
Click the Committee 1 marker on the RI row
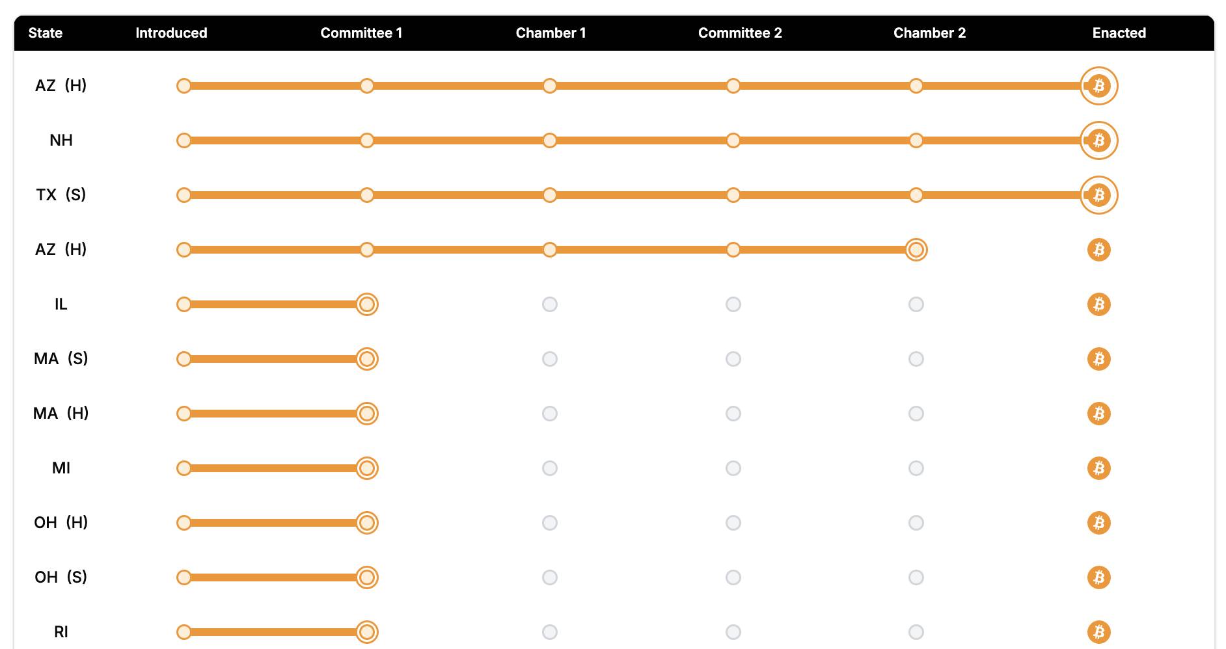[367, 632]
